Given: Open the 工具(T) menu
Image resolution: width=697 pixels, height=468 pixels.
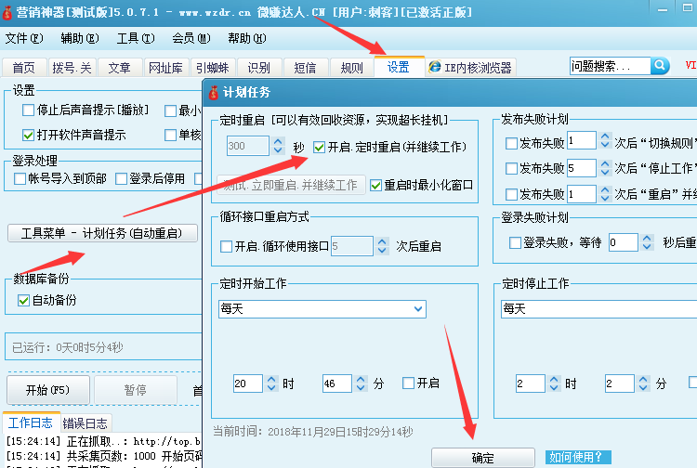Looking at the screenshot, I should (x=134, y=38).
